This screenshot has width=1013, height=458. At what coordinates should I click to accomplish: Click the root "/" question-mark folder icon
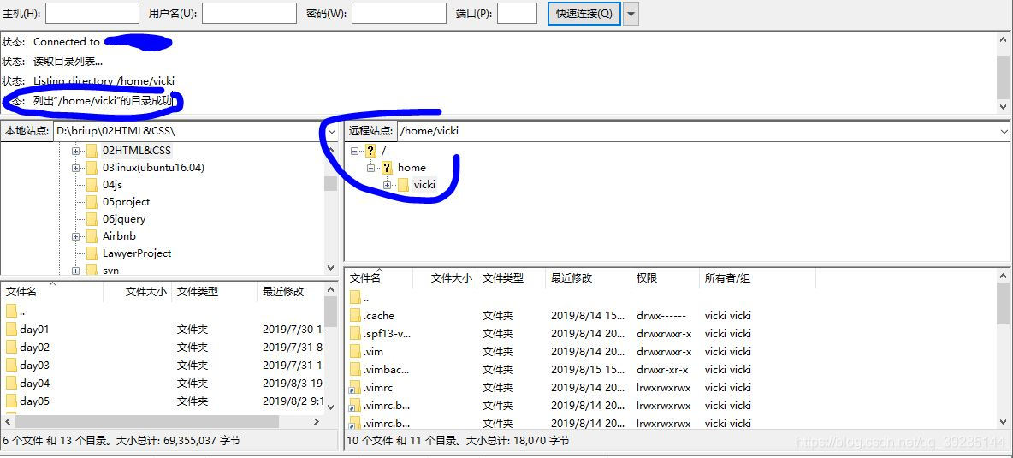(370, 151)
